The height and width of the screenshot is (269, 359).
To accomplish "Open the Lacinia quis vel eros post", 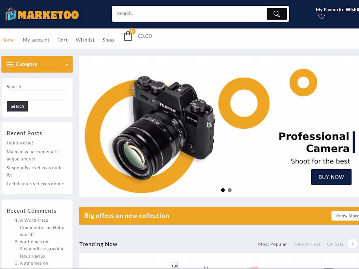I will coord(35,184).
